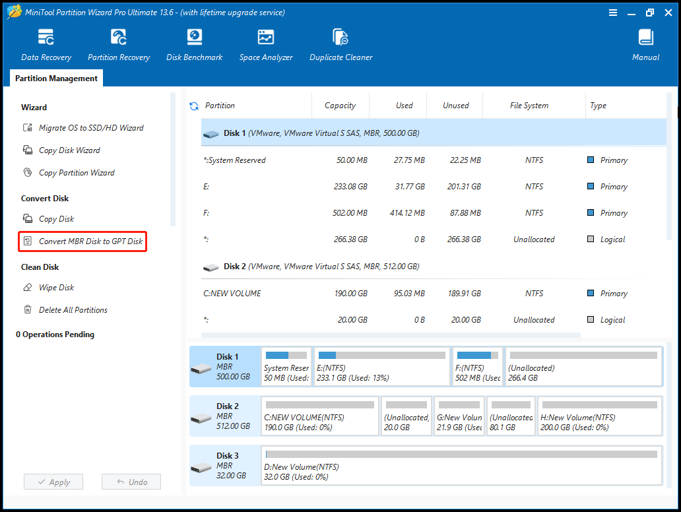Image resolution: width=681 pixels, height=512 pixels.
Task: Select the E: partition row
Action: (x=434, y=187)
